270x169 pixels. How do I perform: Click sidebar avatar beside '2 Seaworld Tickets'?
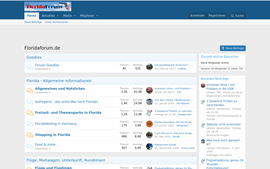[203, 102]
